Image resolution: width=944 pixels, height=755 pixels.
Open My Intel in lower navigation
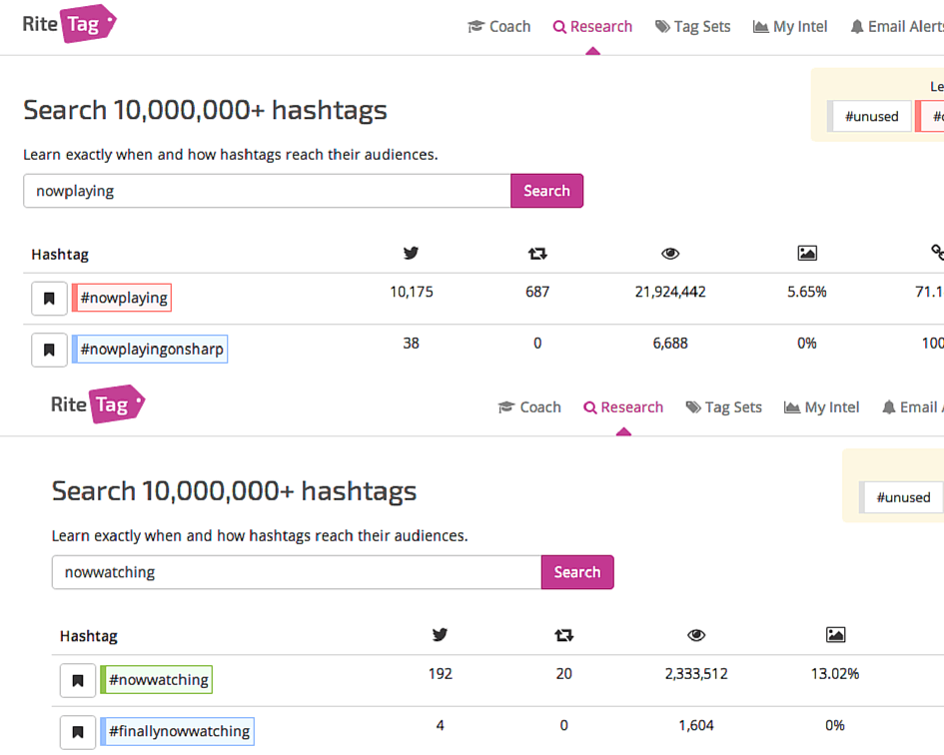pos(821,407)
